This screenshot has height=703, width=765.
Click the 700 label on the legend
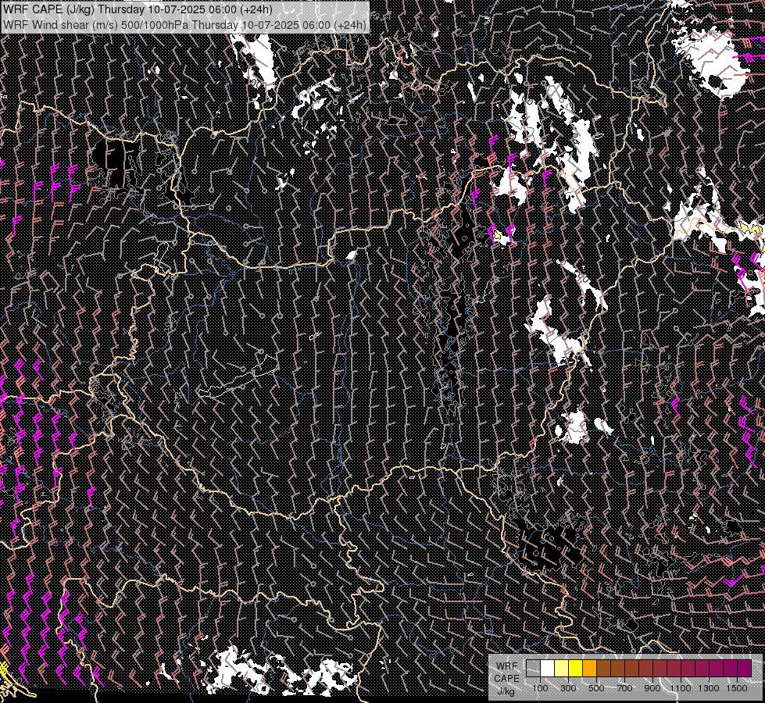pyautogui.click(x=624, y=688)
